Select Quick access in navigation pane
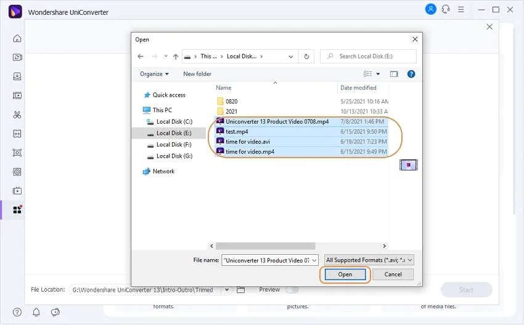 click(x=169, y=95)
